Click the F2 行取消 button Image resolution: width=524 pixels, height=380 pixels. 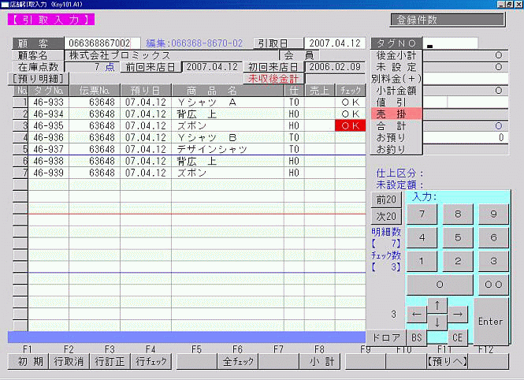click(x=69, y=361)
